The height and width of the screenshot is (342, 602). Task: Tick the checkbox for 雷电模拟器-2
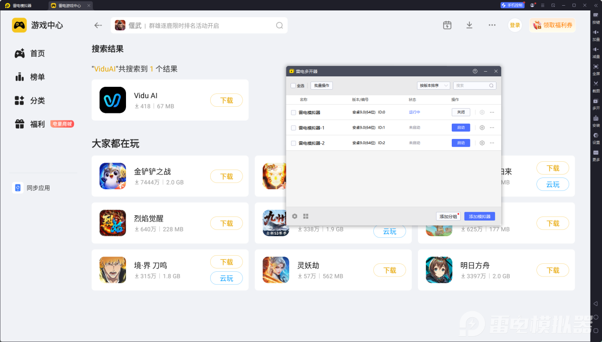[293, 143]
